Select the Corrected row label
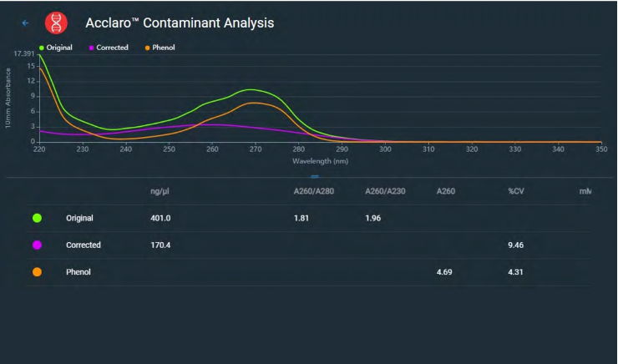This screenshot has height=364, width=618. coord(84,245)
